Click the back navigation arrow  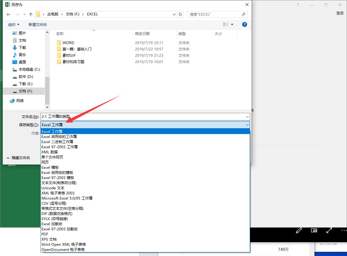8,14
